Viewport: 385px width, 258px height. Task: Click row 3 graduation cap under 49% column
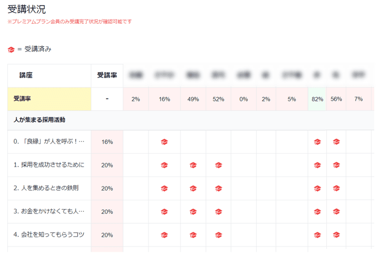click(193, 212)
